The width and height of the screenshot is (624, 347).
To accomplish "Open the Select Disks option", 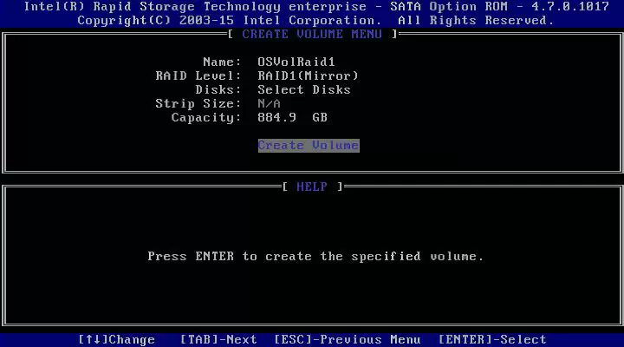I will tap(304, 89).
